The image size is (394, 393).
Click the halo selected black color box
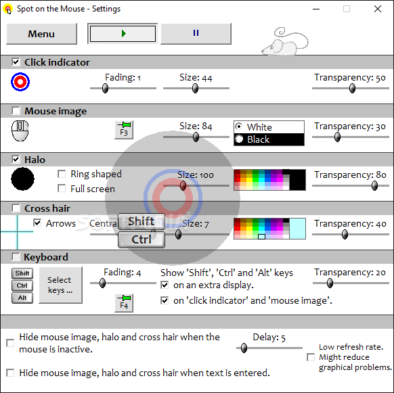[x=297, y=180]
